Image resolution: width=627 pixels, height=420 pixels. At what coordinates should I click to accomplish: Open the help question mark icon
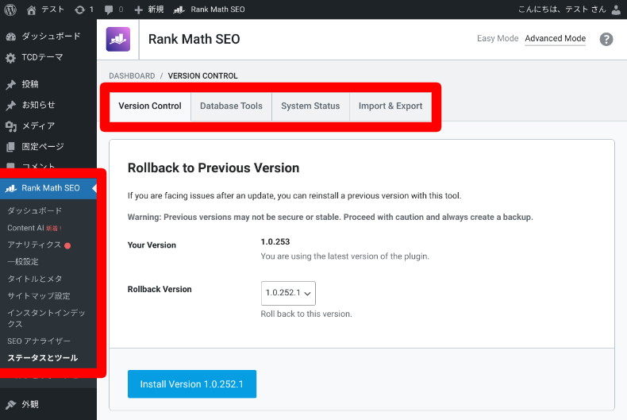click(x=606, y=39)
